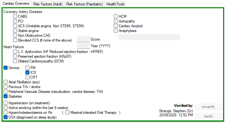
Task: Click the Year (YYYY) input field
Action: click(83, 46)
